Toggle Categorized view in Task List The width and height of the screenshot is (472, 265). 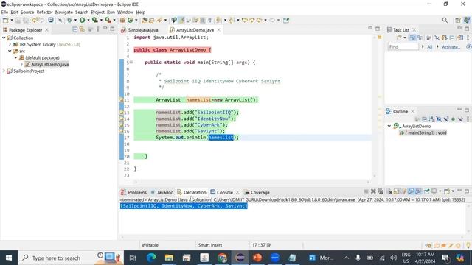[x=413, y=38]
